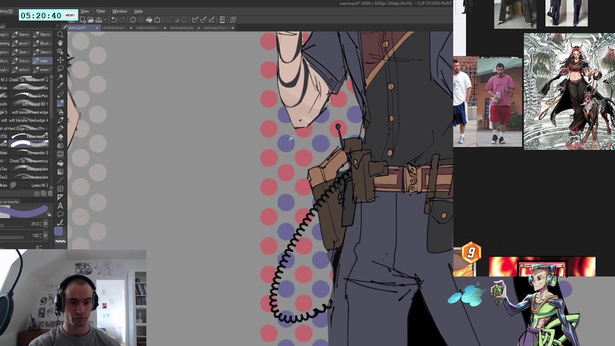The height and width of the screenshot is (346, 615).
Task: Delete sub tool trash icon below brush list
Action: point(50,194)
